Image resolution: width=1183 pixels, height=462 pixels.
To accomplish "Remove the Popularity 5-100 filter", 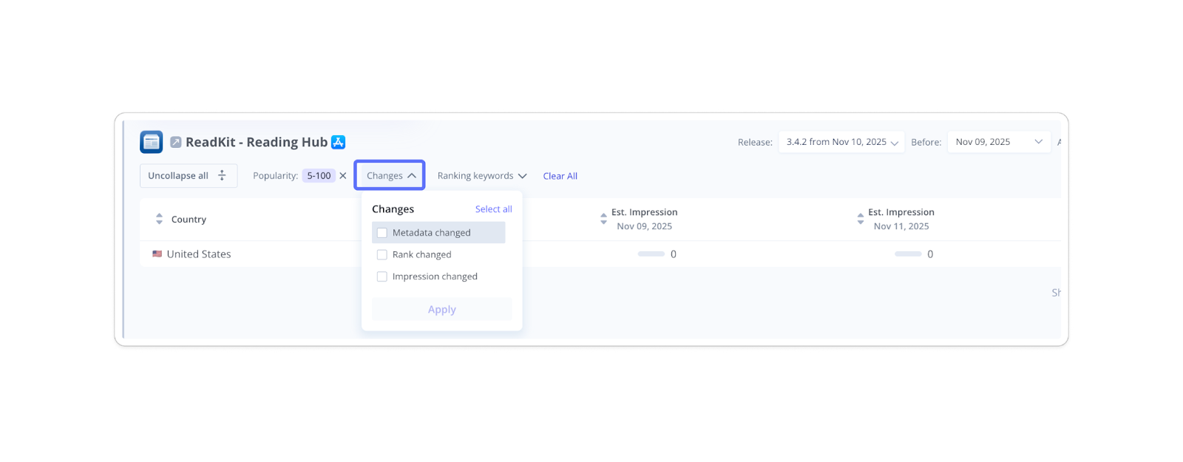I will pos(343,176).
